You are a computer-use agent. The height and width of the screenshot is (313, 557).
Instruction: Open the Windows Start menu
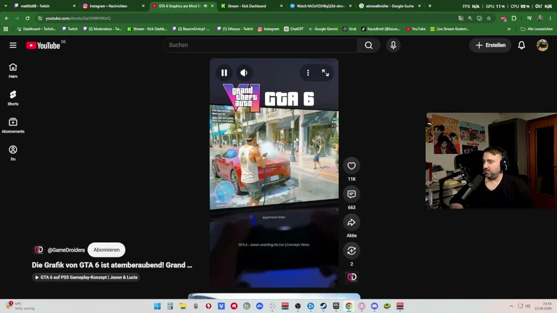pyautogui.click(x=158, y=306)
